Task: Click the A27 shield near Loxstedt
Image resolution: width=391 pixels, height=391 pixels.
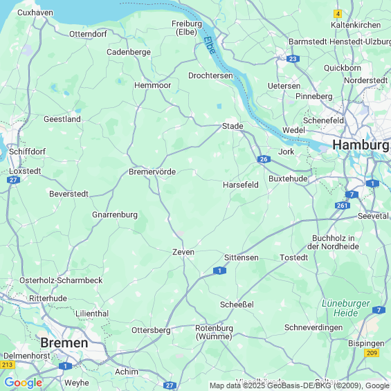Action: pos(13,180)
